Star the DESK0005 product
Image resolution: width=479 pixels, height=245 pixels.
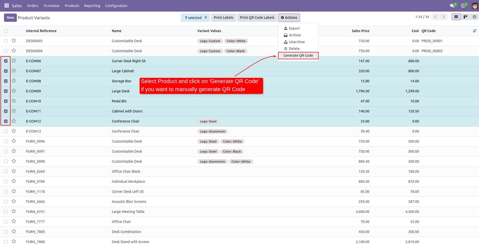(14, 41)
